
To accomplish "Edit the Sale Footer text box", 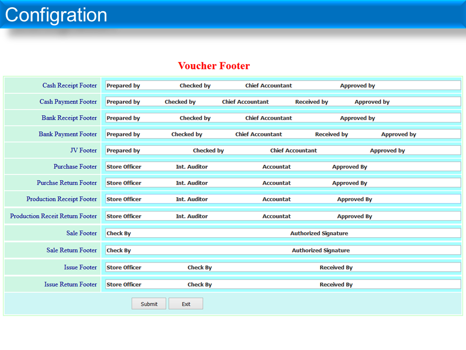I will [x=283, y=233].
